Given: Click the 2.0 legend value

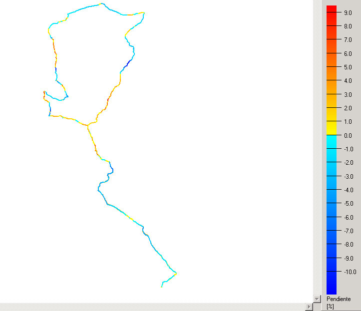Looking at the screenshot, I should pyautogui.click(x=348, y=108).
